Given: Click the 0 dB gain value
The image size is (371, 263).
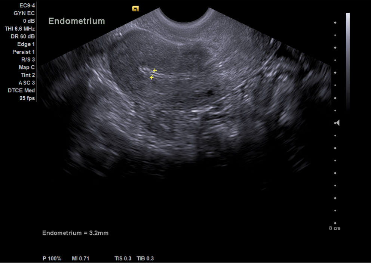Looking at the screenshot, I should [29, 21].
